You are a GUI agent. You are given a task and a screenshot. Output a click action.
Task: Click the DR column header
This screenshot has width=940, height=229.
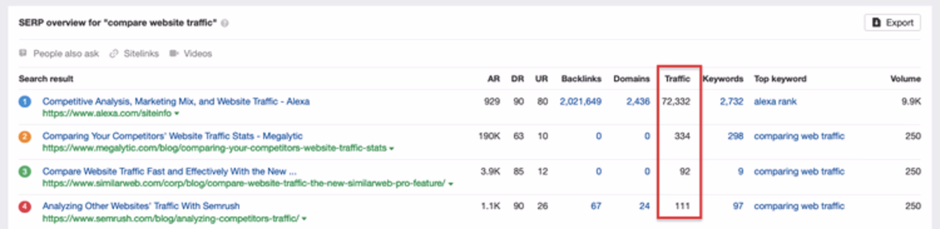pos(517,79)
